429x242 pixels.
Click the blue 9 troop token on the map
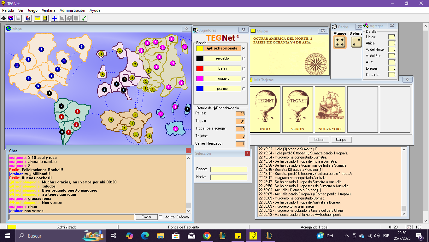point(38,86)
